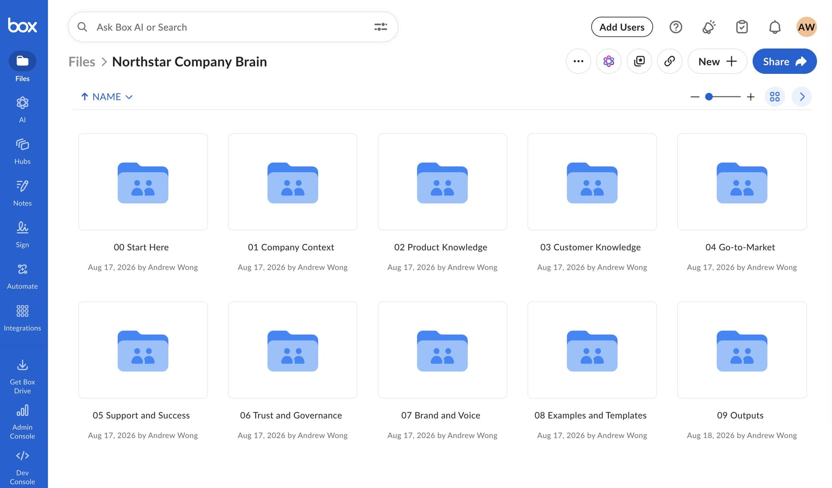Viewport: 832px width, 488px height.
Task: Navigate to Files in the breadcrumb
Action: [x=82, y=61]
